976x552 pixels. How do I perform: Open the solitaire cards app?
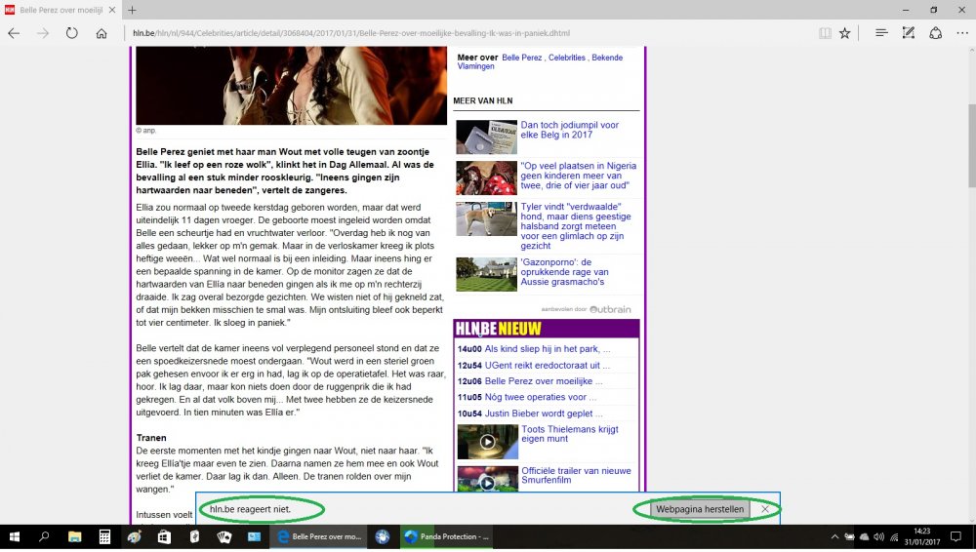[x=224, y=536]
